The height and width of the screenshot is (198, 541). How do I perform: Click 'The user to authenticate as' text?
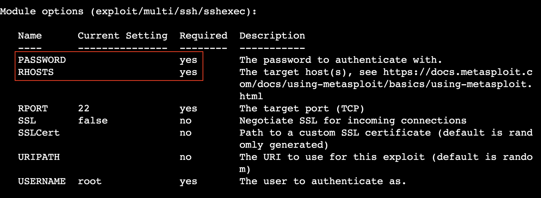[323, 181]
